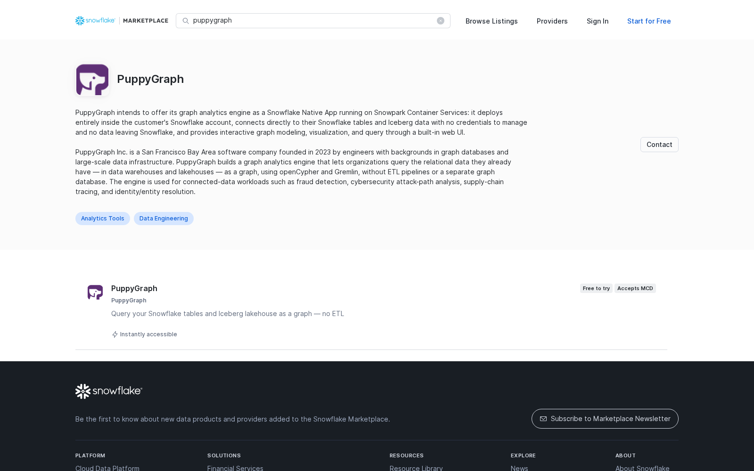This screenshot has width=754, height=471.
Task: Click the EXPLORE footer heading
Action: pos(523,455)
